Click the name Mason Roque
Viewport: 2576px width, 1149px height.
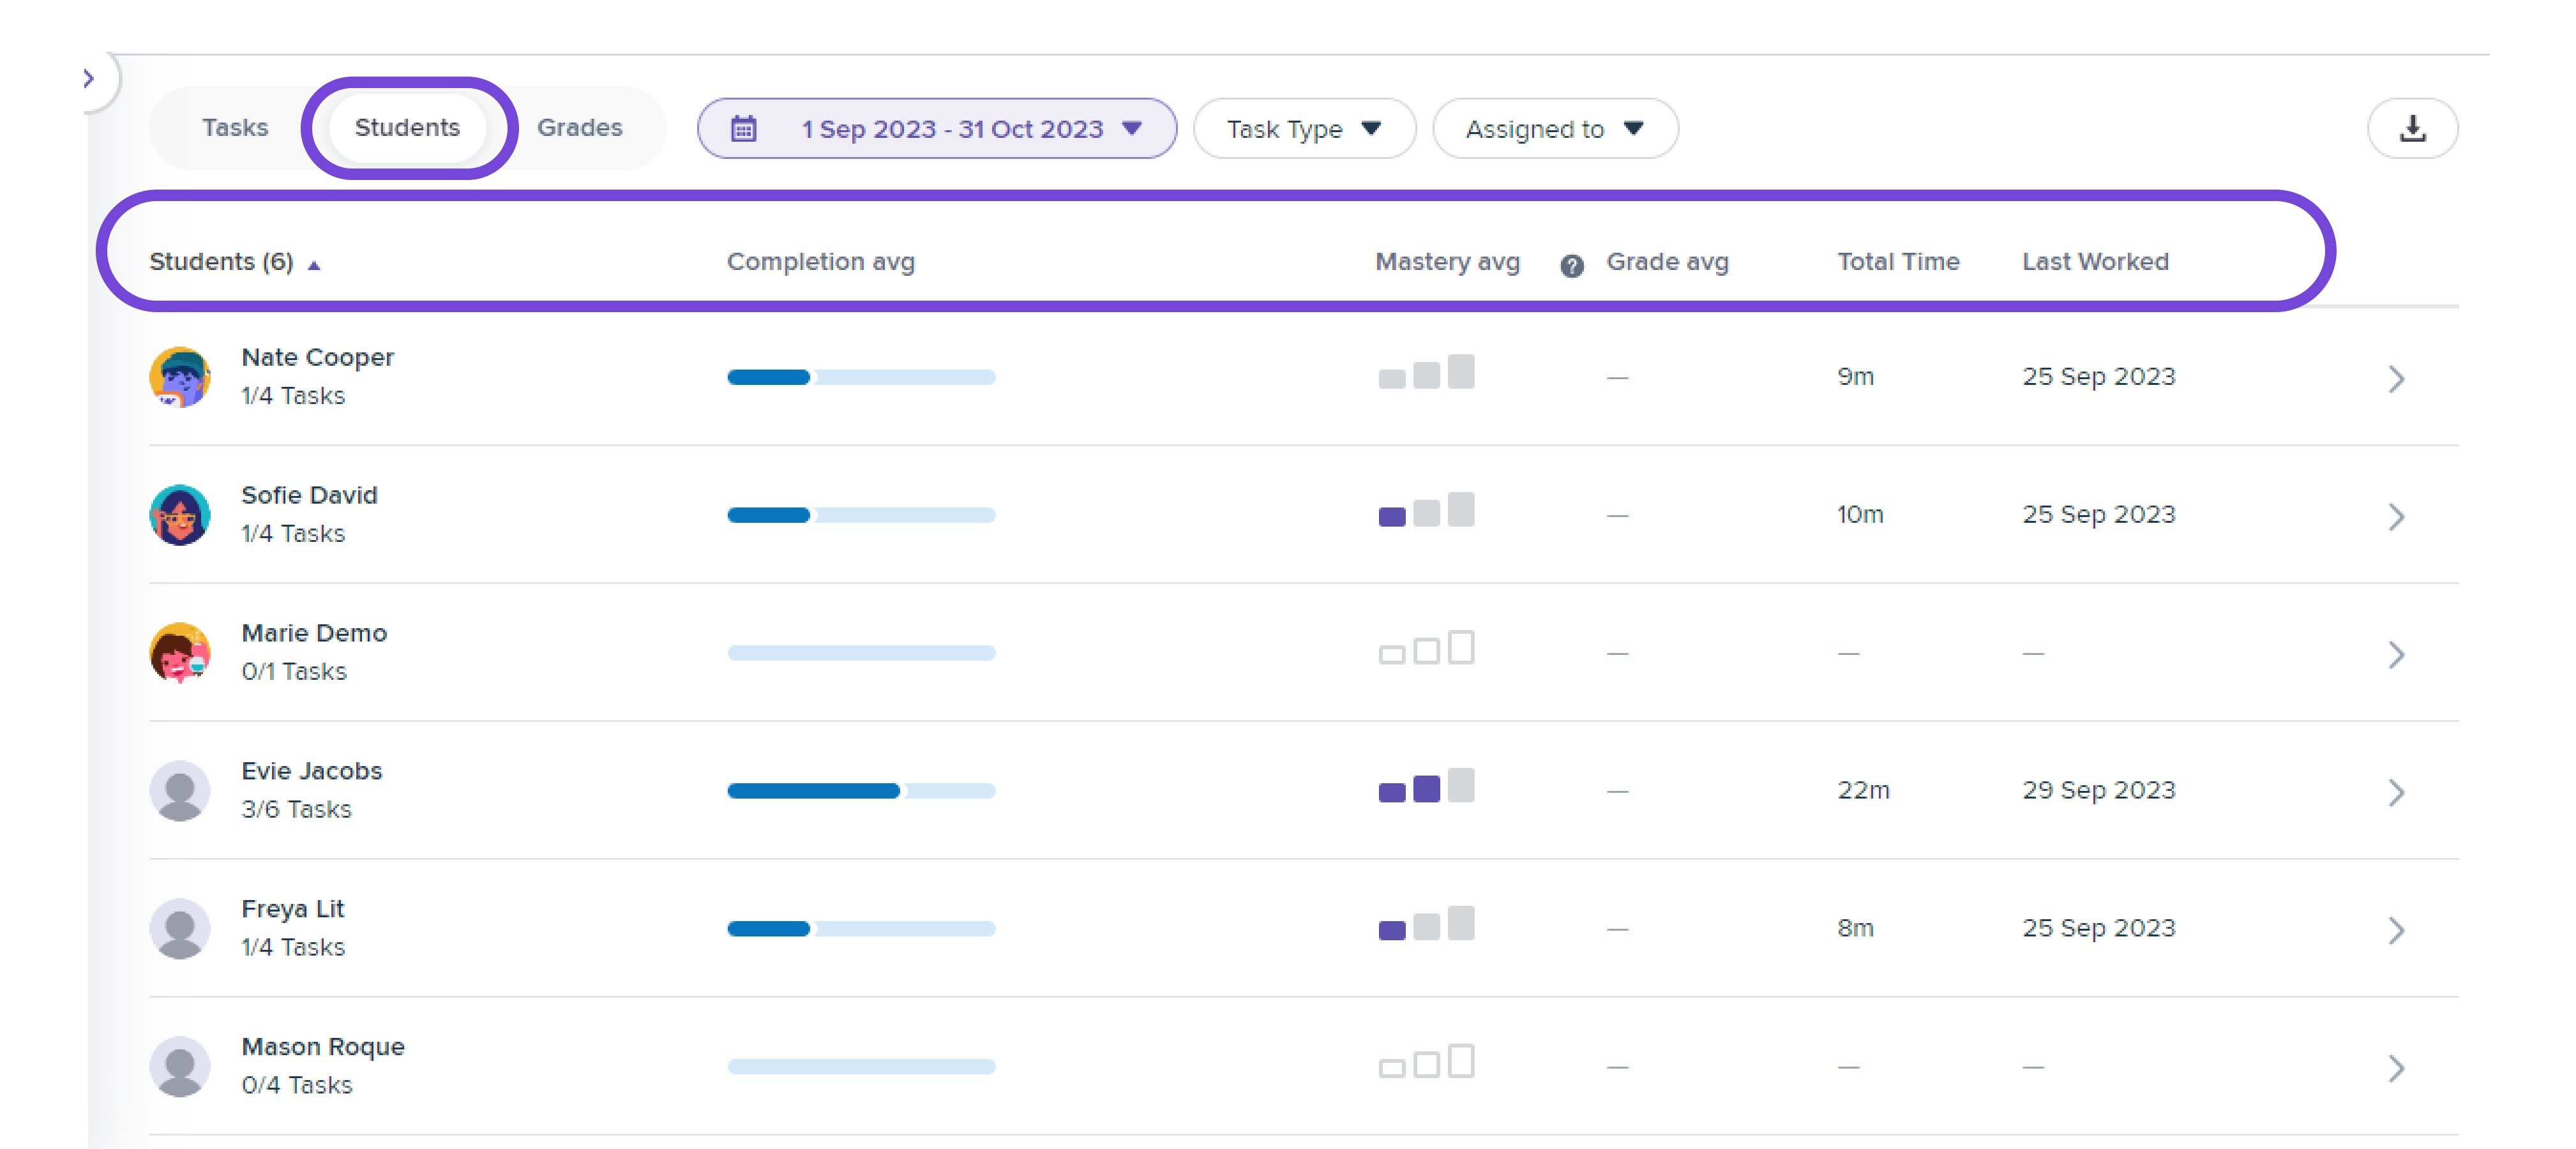tap(323, 1047)
